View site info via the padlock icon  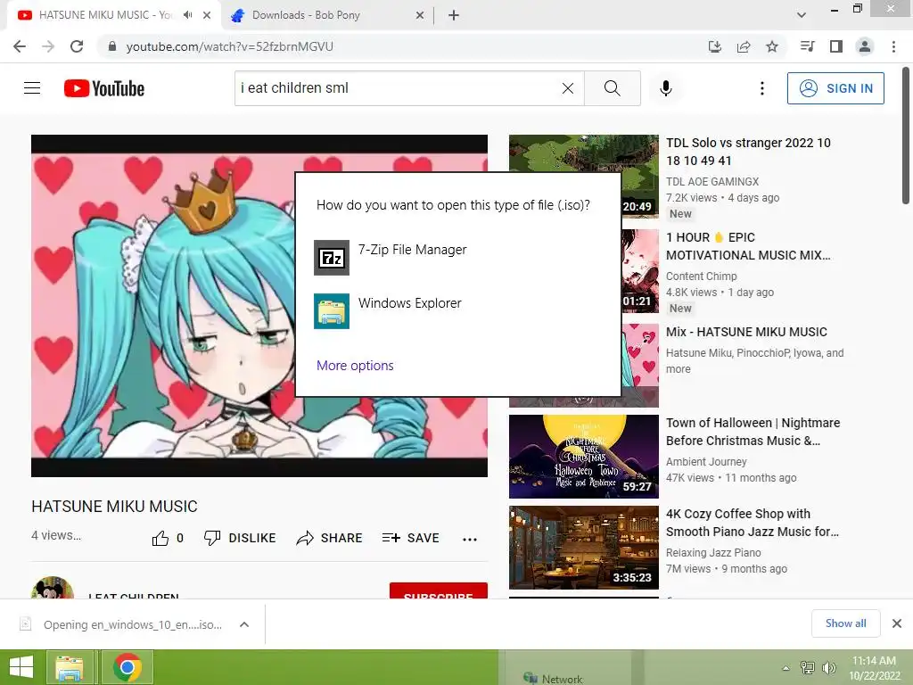click(x=112, y=46)
